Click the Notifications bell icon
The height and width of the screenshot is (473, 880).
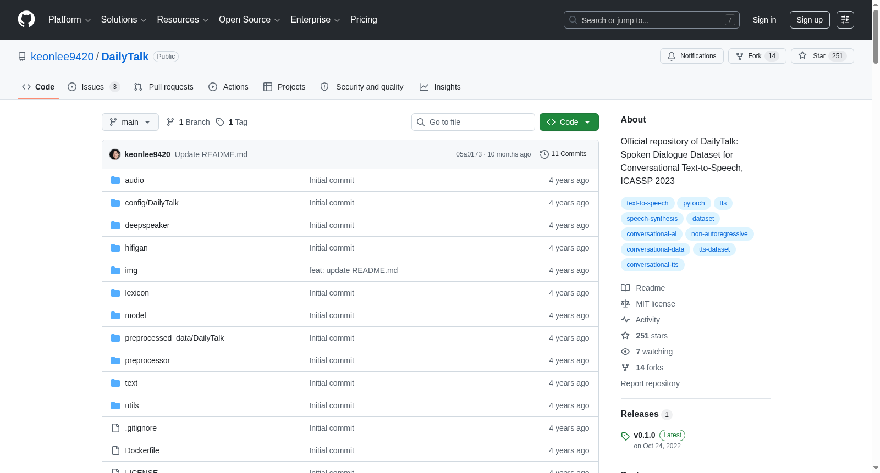point(672,56)
